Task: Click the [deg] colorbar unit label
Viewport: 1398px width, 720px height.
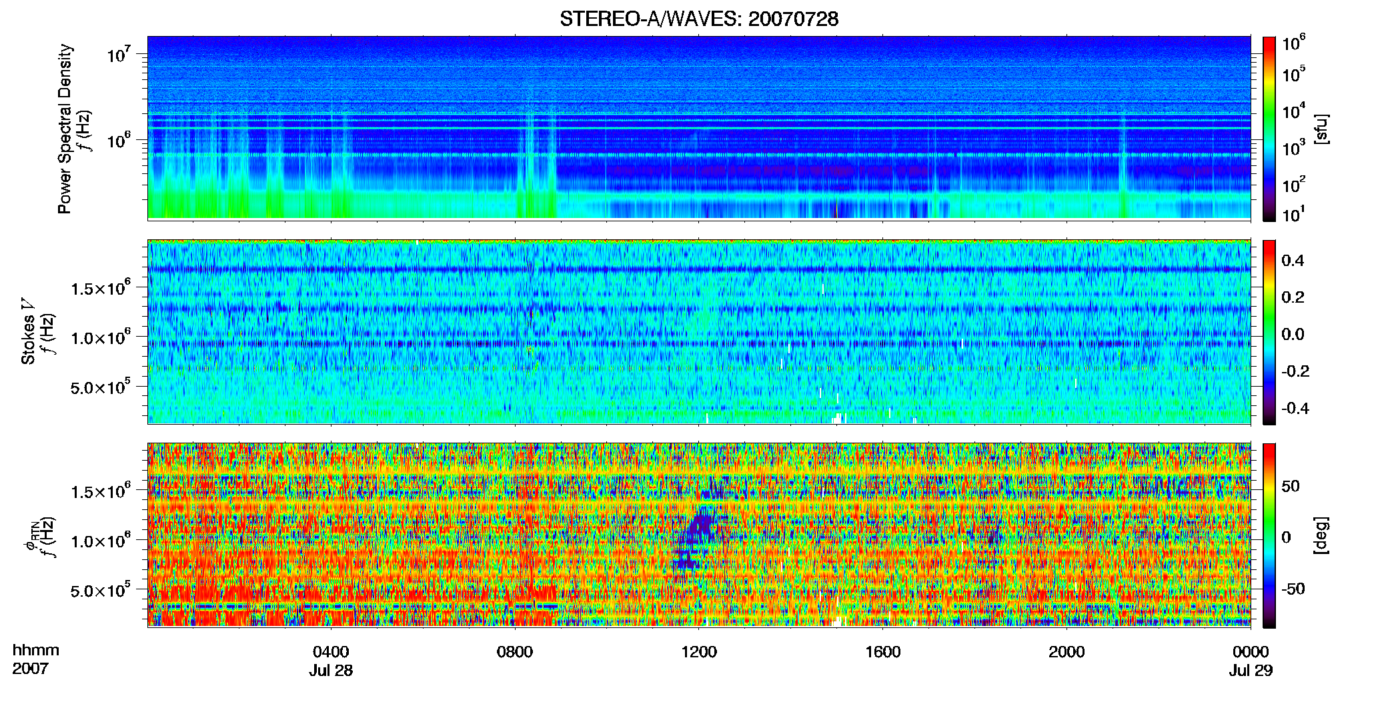Action: point(1321,535)
